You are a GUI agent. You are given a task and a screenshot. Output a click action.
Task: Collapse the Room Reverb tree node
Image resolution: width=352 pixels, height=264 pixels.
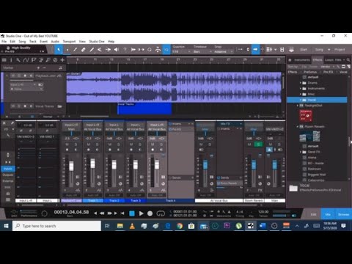pos(298,127)
